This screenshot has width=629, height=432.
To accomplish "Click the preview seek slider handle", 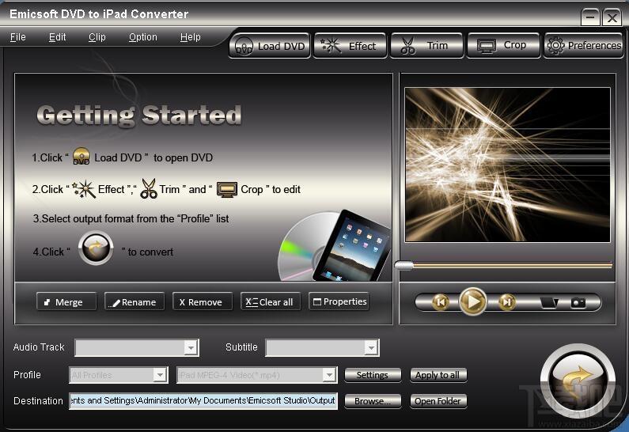I will 404,265.
